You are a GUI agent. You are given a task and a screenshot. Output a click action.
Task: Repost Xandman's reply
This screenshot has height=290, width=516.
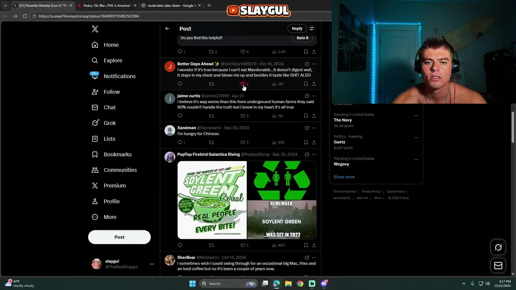tap(211, 142)
